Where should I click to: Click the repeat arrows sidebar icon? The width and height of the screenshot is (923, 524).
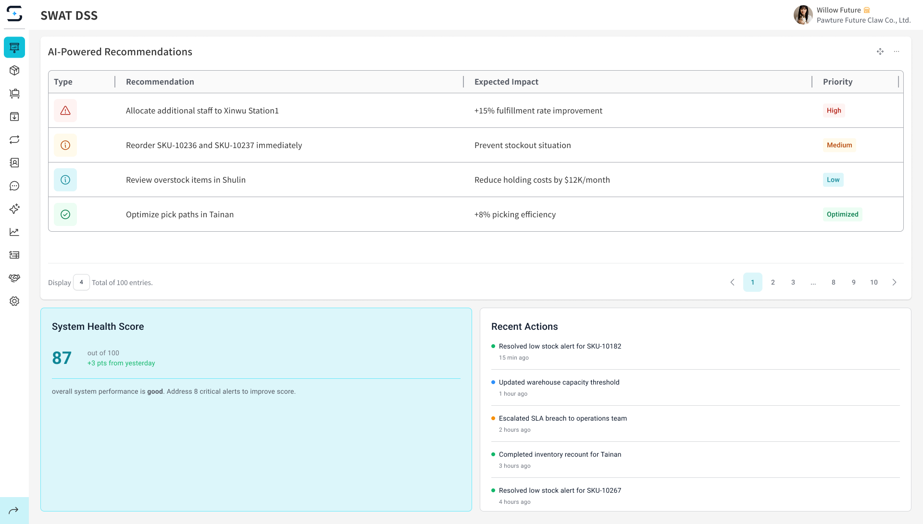click(14, 140)
